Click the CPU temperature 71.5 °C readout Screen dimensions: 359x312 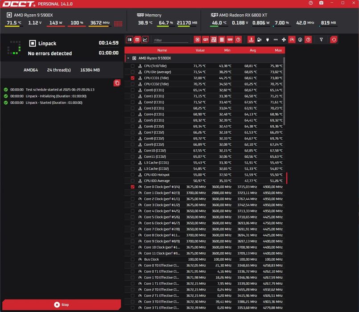coord(14,23)
